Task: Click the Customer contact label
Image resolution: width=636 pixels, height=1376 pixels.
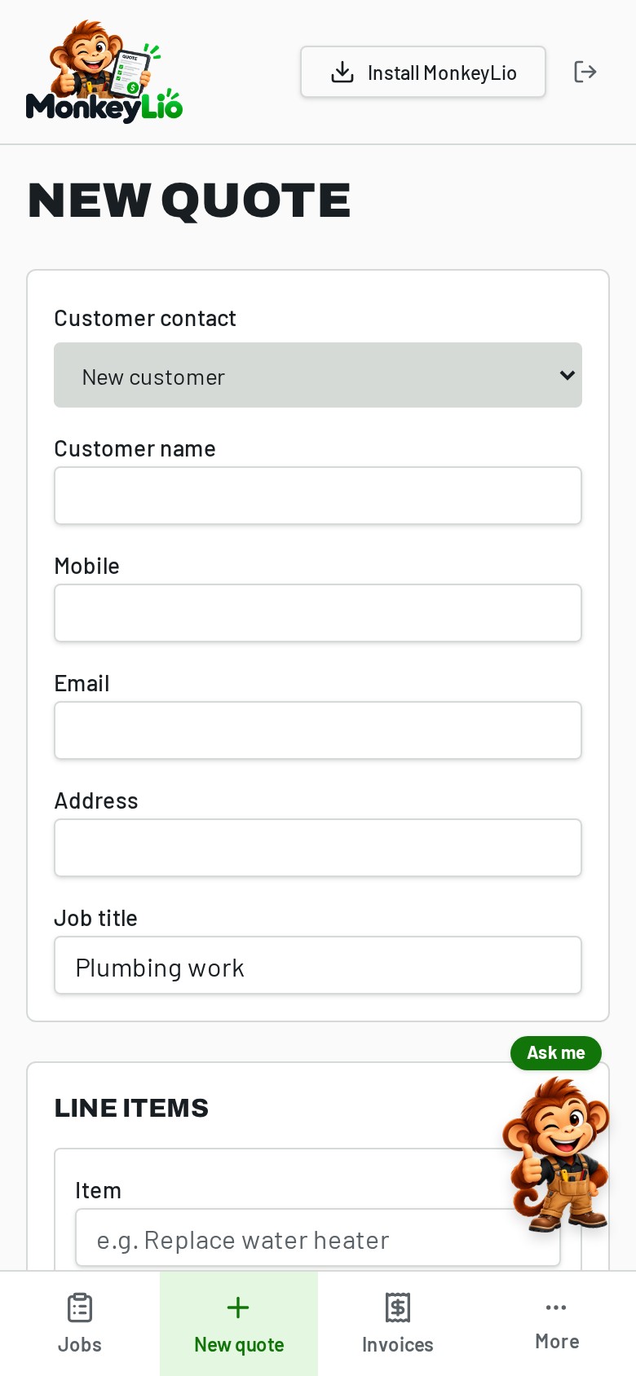Action: pyautogui.click(x=145, y=318)
